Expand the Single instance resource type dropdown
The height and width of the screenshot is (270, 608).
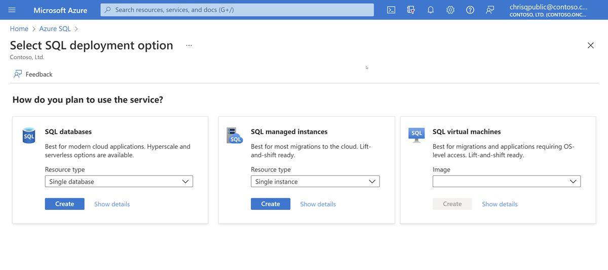[315, 182]
